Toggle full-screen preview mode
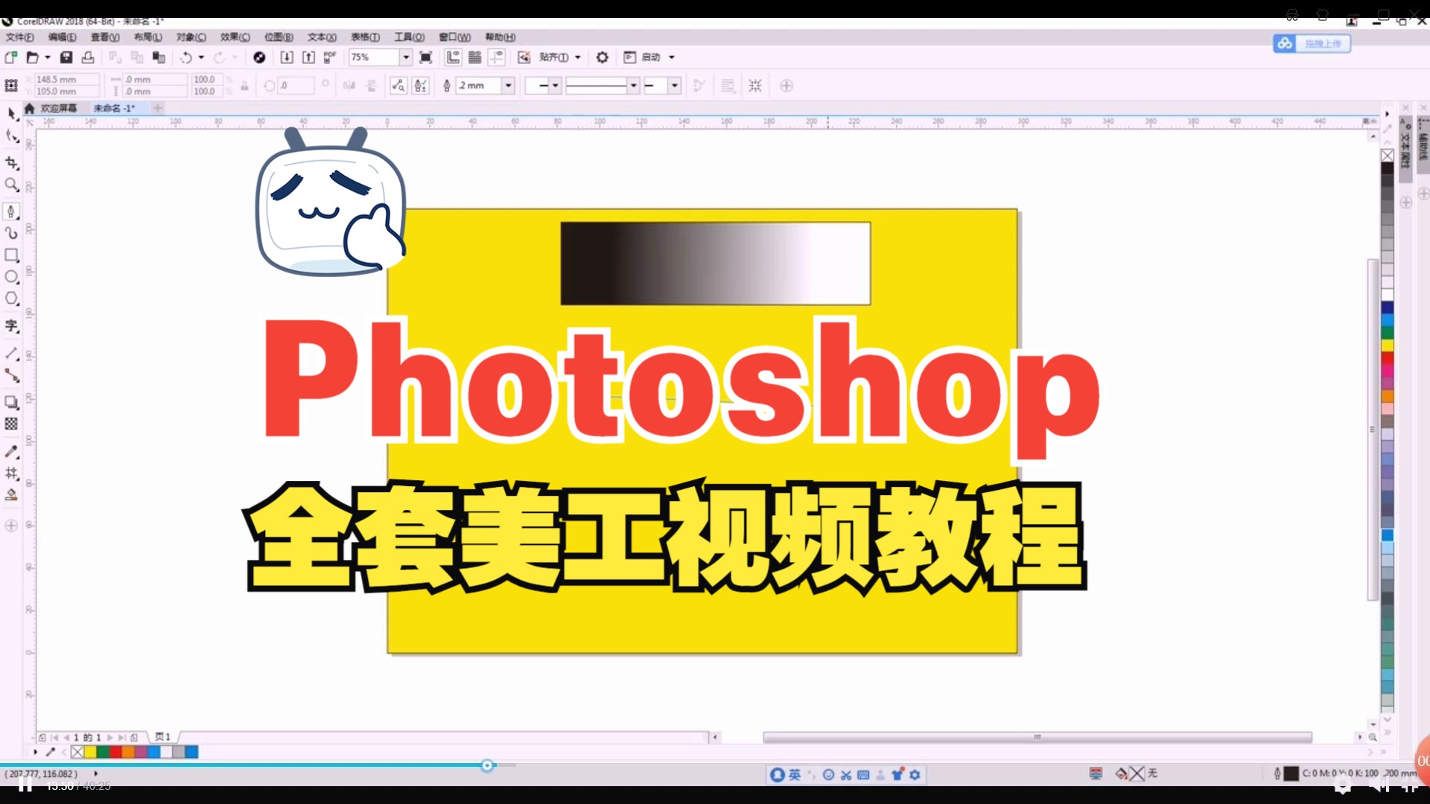The width and height of the screenshot is (1430, 804). pyautogui.click(x=425, y=57)
